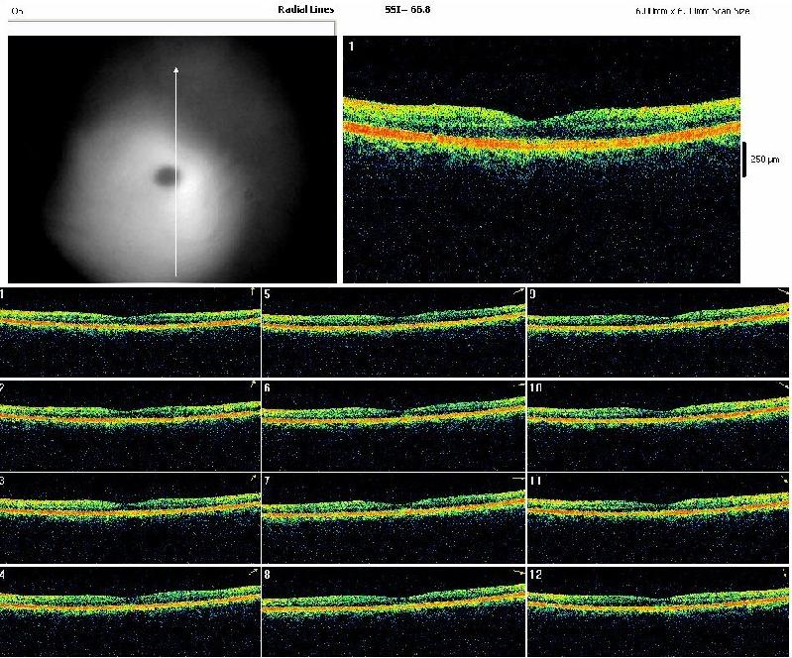Select radial scan thumbnail 8
Viewport: 792px width, 658px height.
[394, 611]
